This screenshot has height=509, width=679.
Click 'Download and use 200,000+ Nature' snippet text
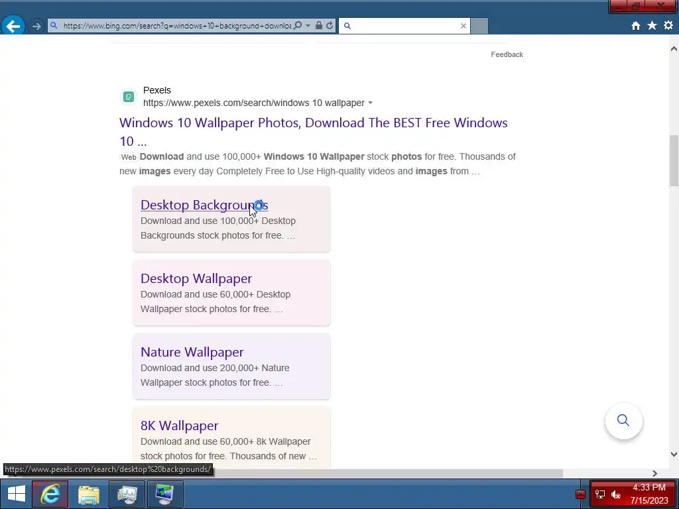(x=215, y=368)
